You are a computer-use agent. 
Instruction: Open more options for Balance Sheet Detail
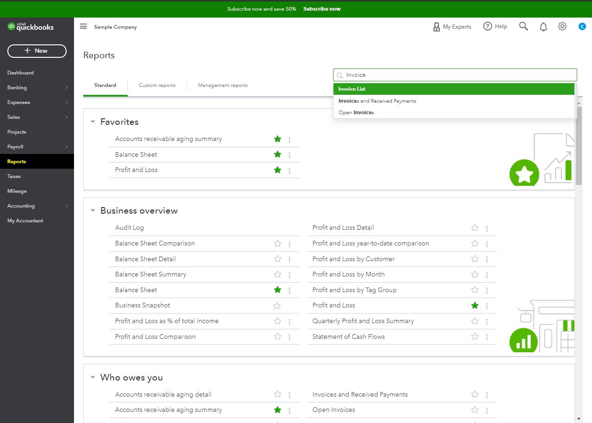click(290, 259)
